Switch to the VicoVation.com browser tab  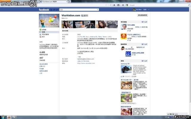click(53, 2)
